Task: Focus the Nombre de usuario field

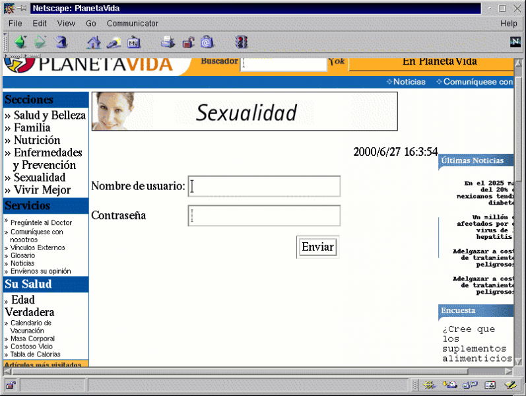Action: (x=264, y=186)
